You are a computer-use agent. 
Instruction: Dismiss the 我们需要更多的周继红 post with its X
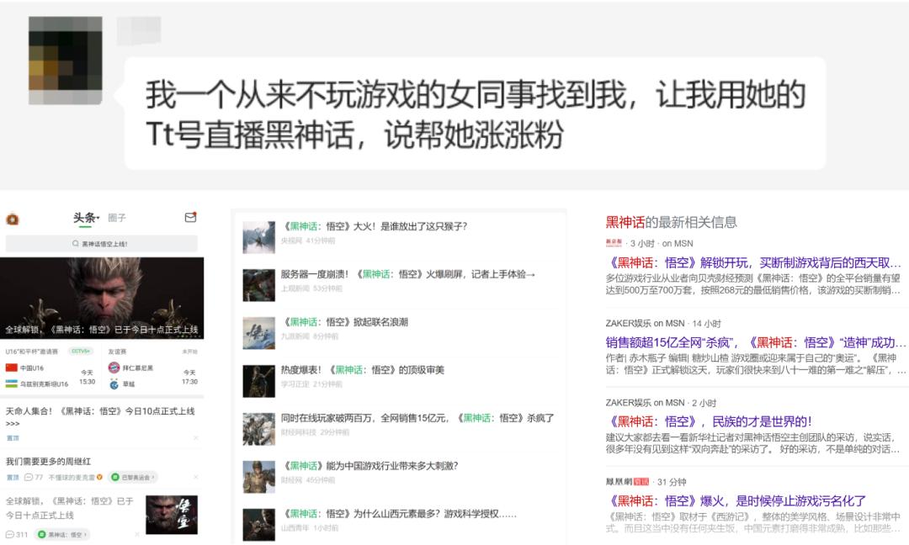[x=196, y=477]
